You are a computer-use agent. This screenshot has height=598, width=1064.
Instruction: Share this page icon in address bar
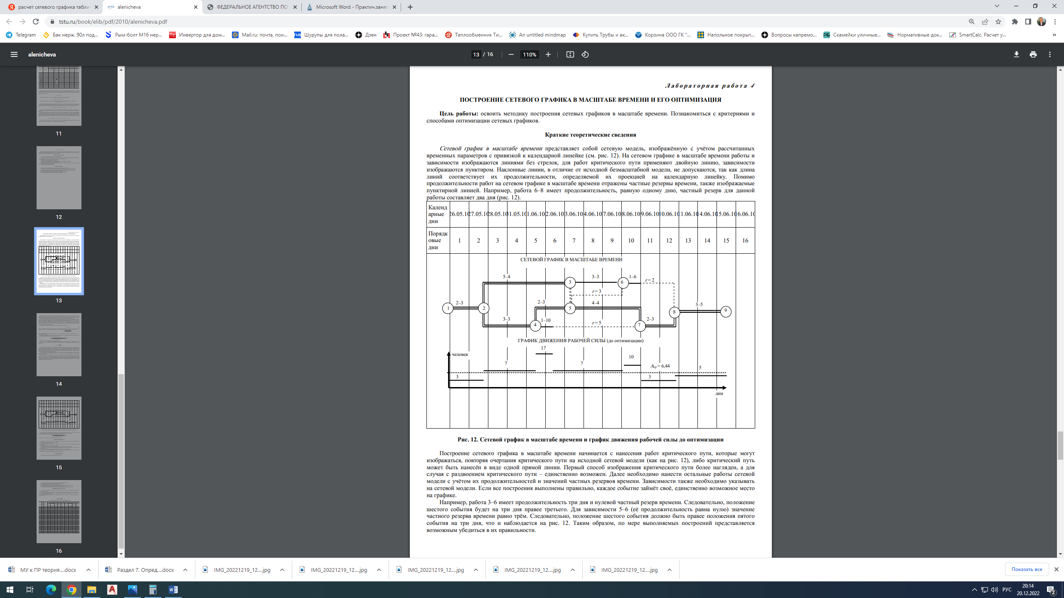pyautogui.click(x=985, y=22)
